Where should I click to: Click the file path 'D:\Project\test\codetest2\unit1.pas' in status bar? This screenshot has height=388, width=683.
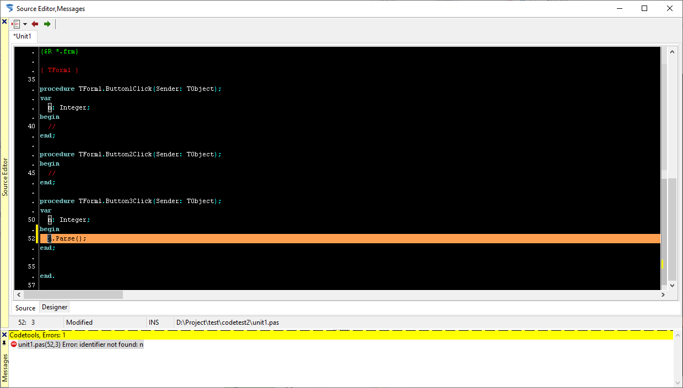(229, 323)
